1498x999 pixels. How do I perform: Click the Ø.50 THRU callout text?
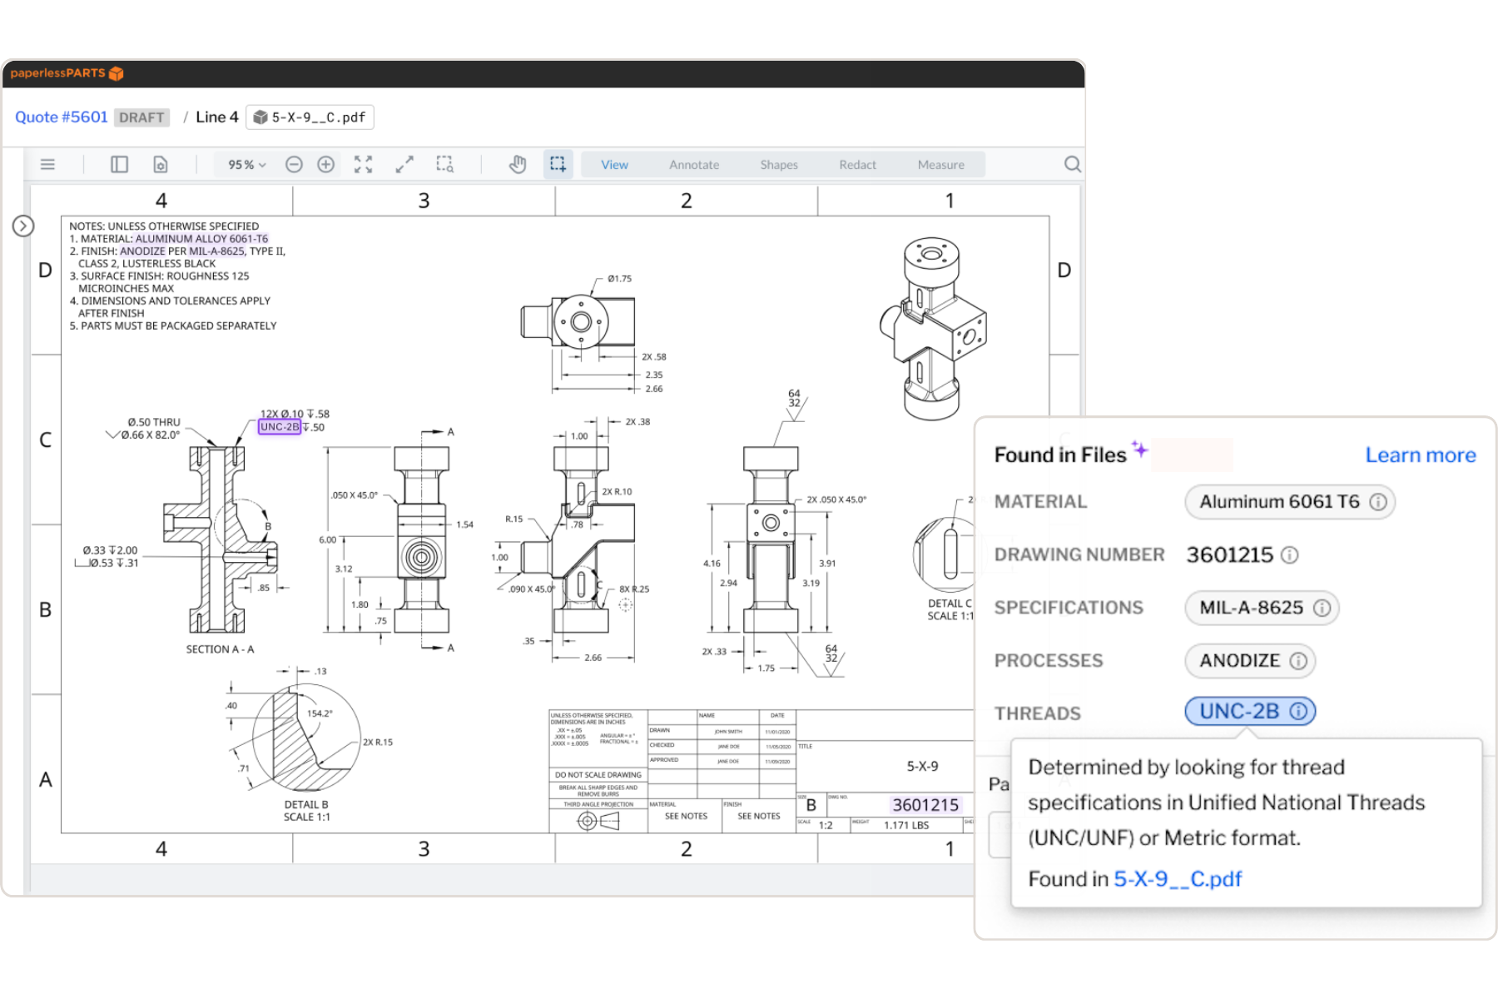tap(154, 422)
